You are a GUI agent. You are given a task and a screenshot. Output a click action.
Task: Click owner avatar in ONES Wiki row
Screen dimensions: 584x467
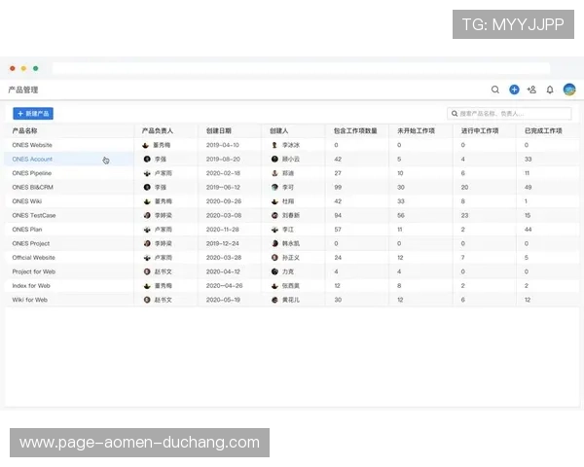click(147, 201)
